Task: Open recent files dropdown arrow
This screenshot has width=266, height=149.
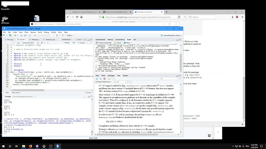Action: pyautogui.click(x=18, y=35)
